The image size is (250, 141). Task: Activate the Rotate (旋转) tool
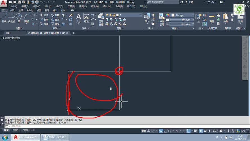coord(55,15)
